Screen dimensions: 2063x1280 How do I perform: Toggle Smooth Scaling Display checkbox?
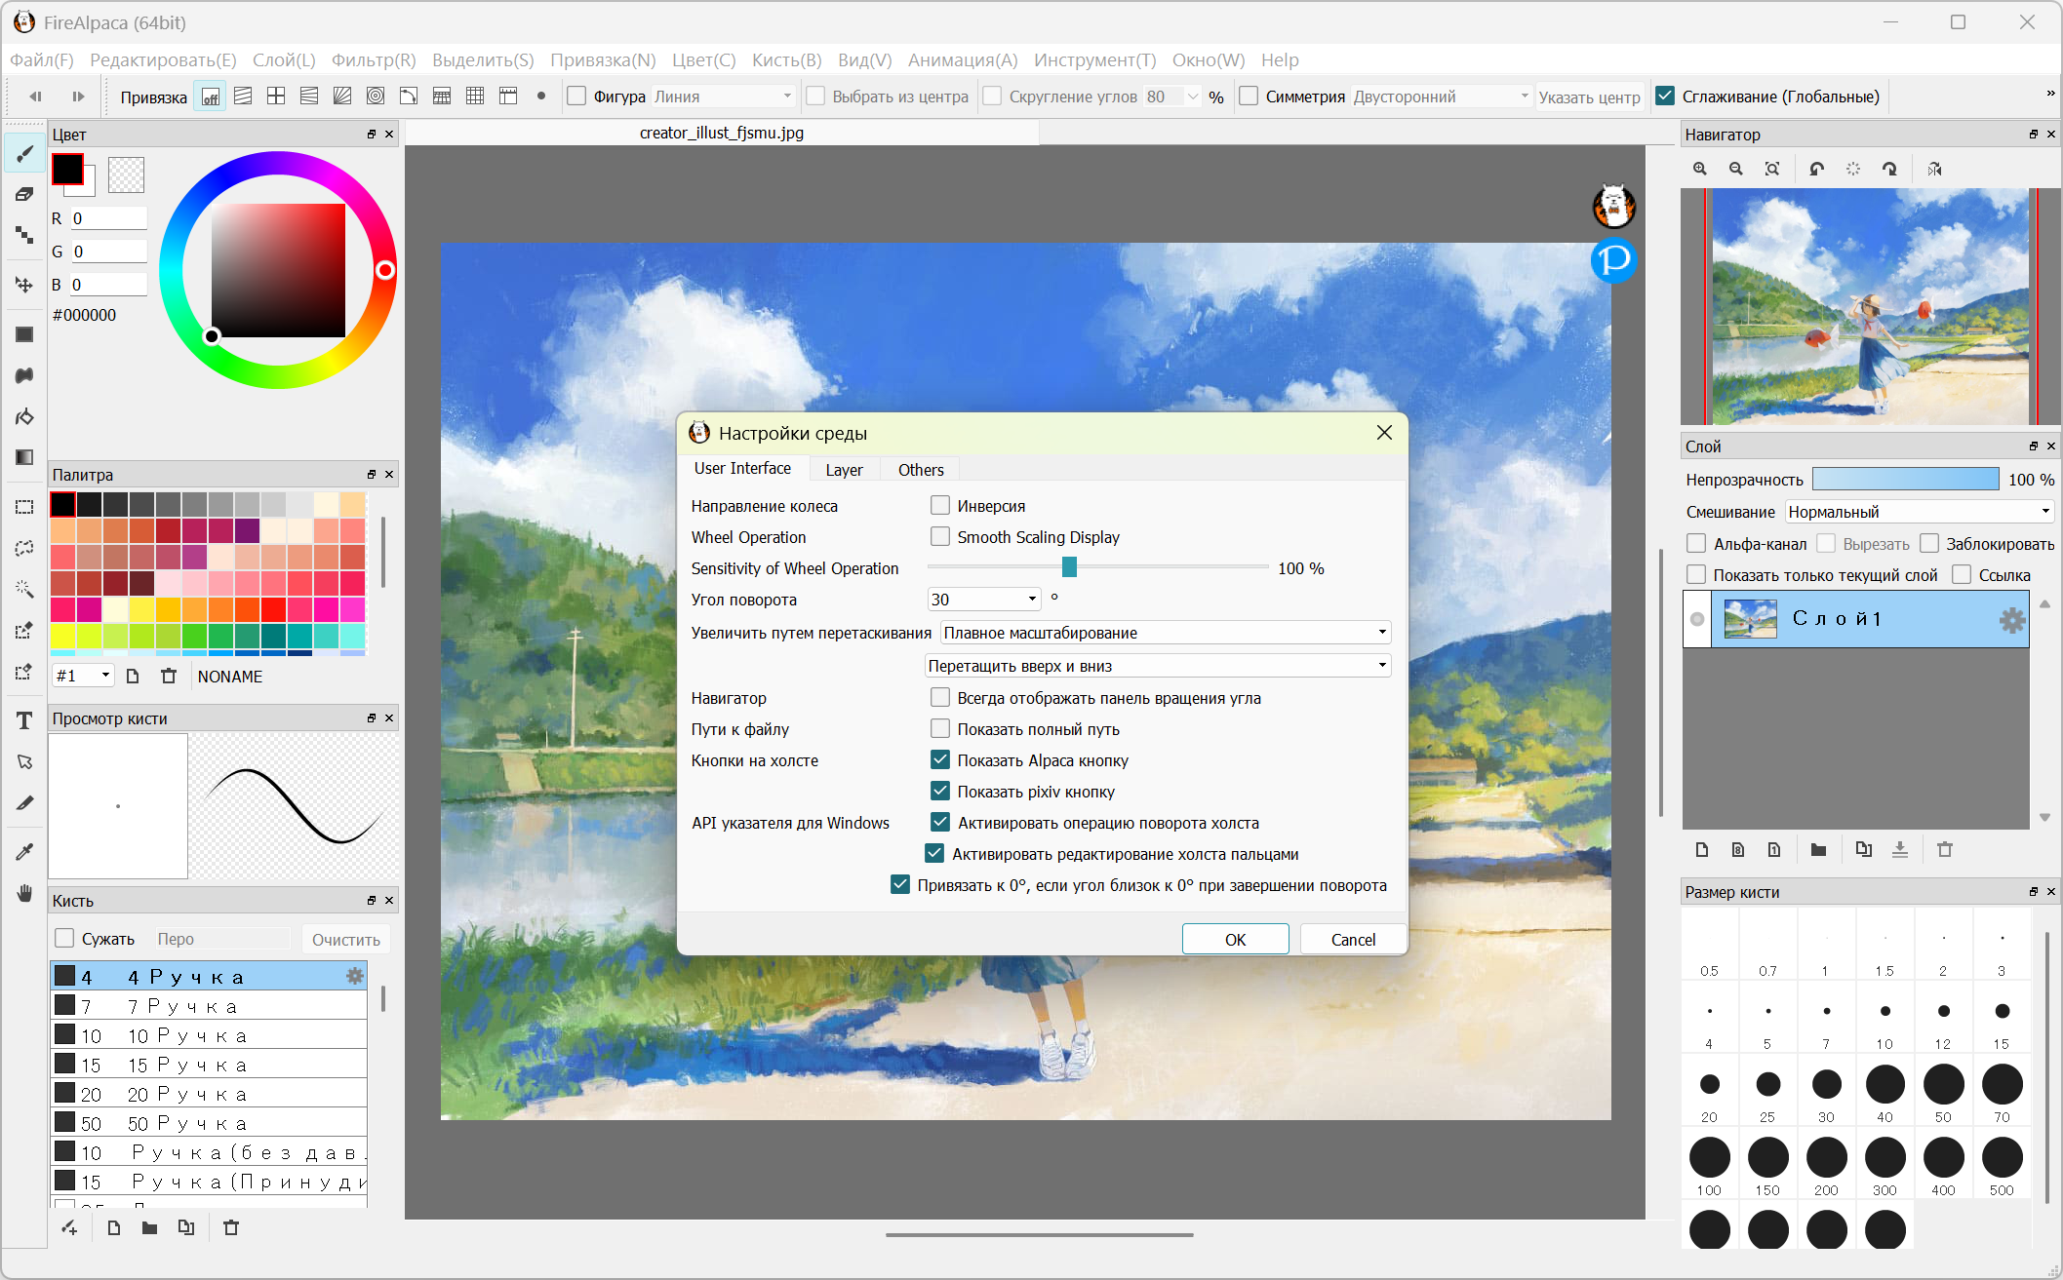(x=940, y=536)
